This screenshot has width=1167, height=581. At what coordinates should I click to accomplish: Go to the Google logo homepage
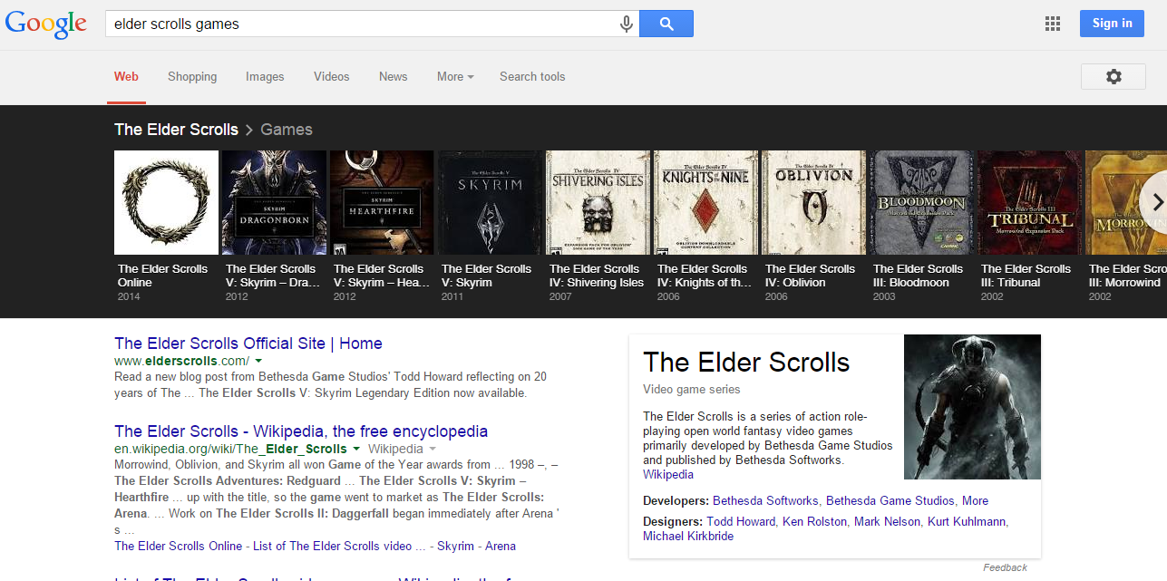click(x=46, y=24)
